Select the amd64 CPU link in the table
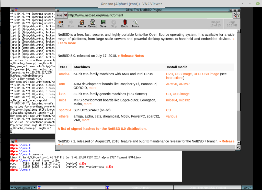This screenshot has height=190, width=262. pyautogui.click(x=64, y=74)
